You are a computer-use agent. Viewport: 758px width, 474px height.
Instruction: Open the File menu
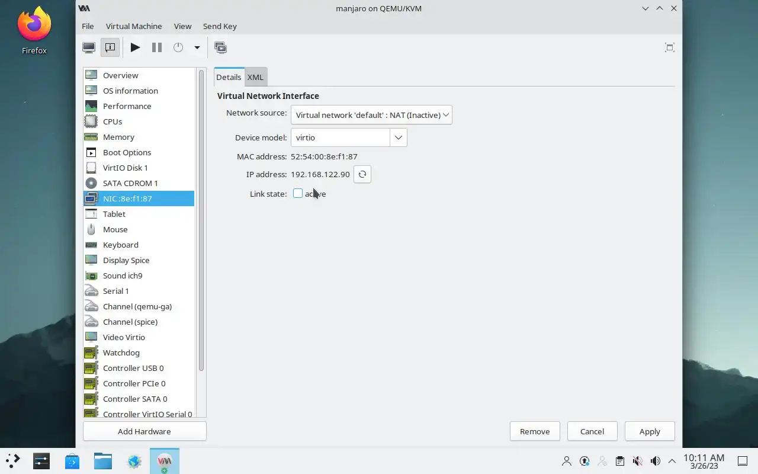click(88, 26)
